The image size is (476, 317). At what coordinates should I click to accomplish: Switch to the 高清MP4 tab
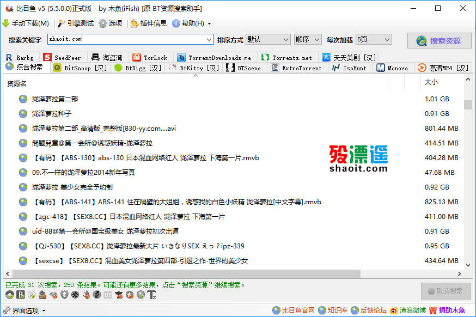[443, 68]
